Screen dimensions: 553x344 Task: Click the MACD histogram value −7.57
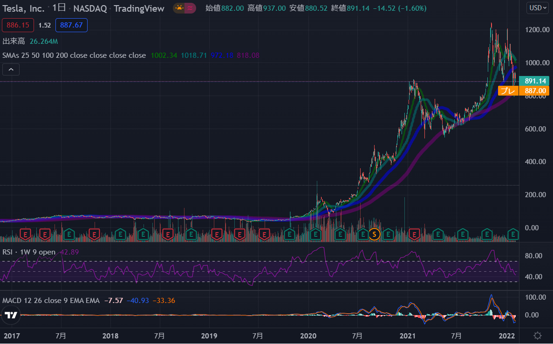(114, 301)
